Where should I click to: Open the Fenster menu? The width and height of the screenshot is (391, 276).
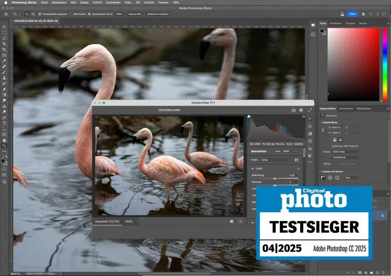[164, 3]
